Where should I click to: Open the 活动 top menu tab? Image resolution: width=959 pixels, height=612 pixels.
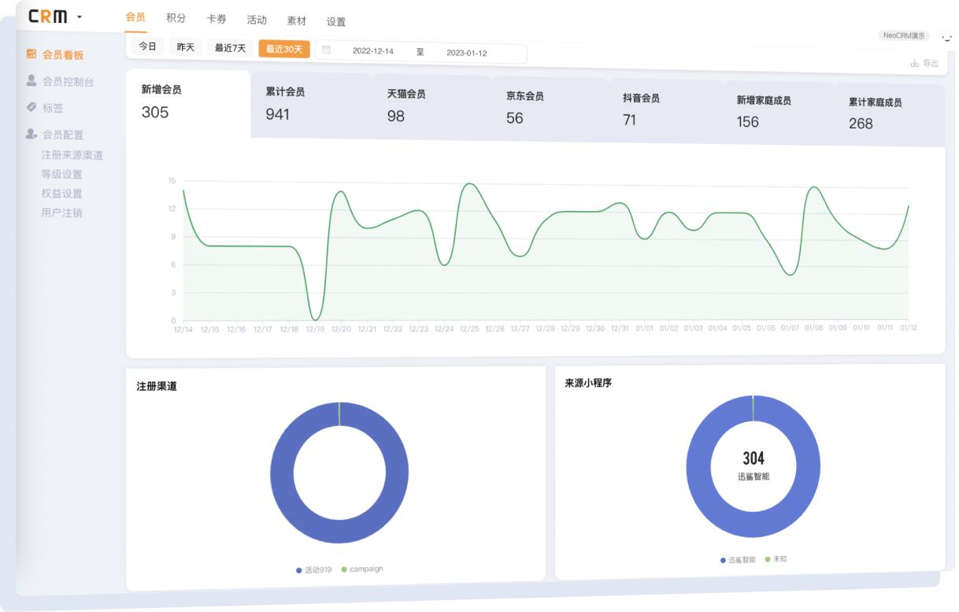(257, 20)
